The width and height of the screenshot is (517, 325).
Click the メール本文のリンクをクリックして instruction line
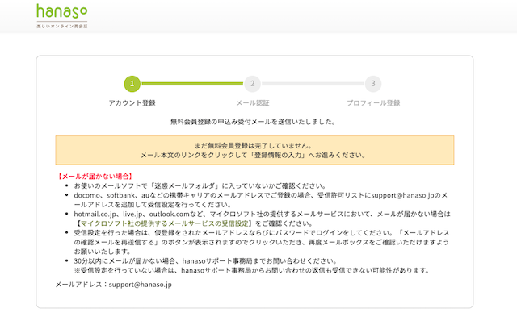coord(253,155)
